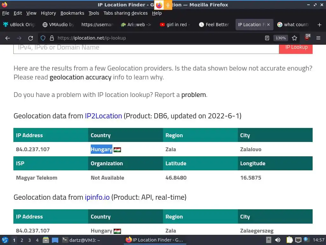Viewport: 326px width, 245px height.
Task: Click the IP Location Finder taskbar entry
Action: pos(154,240)
